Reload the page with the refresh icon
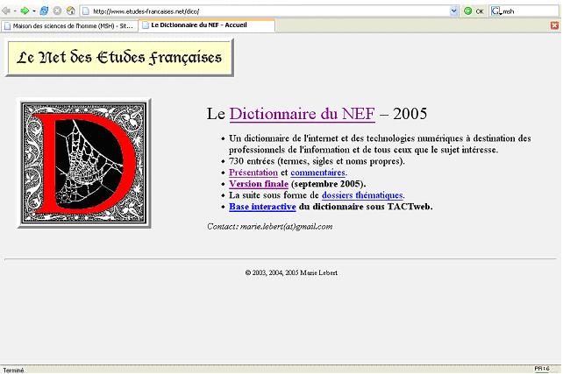This screenshot has height=374, width=563. point(44,11)
